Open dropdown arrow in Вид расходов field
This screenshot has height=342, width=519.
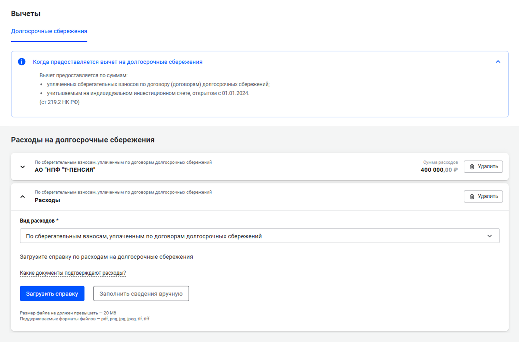coord(489,236)
